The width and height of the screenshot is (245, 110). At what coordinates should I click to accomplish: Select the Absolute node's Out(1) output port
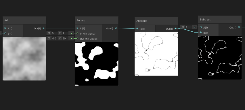175,29
